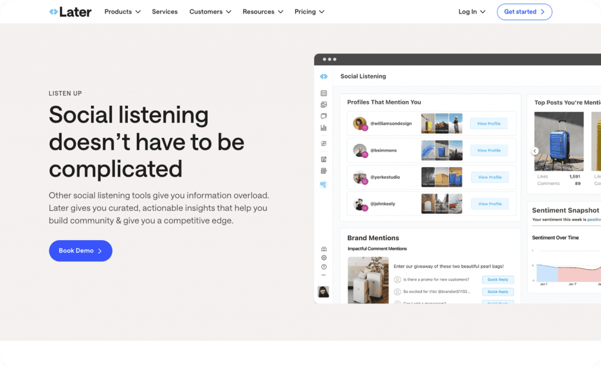The width and height of the screenshot is (601, 368).
Task: Click the giveaway pearl bags post caption
Action: click(448, 266)
